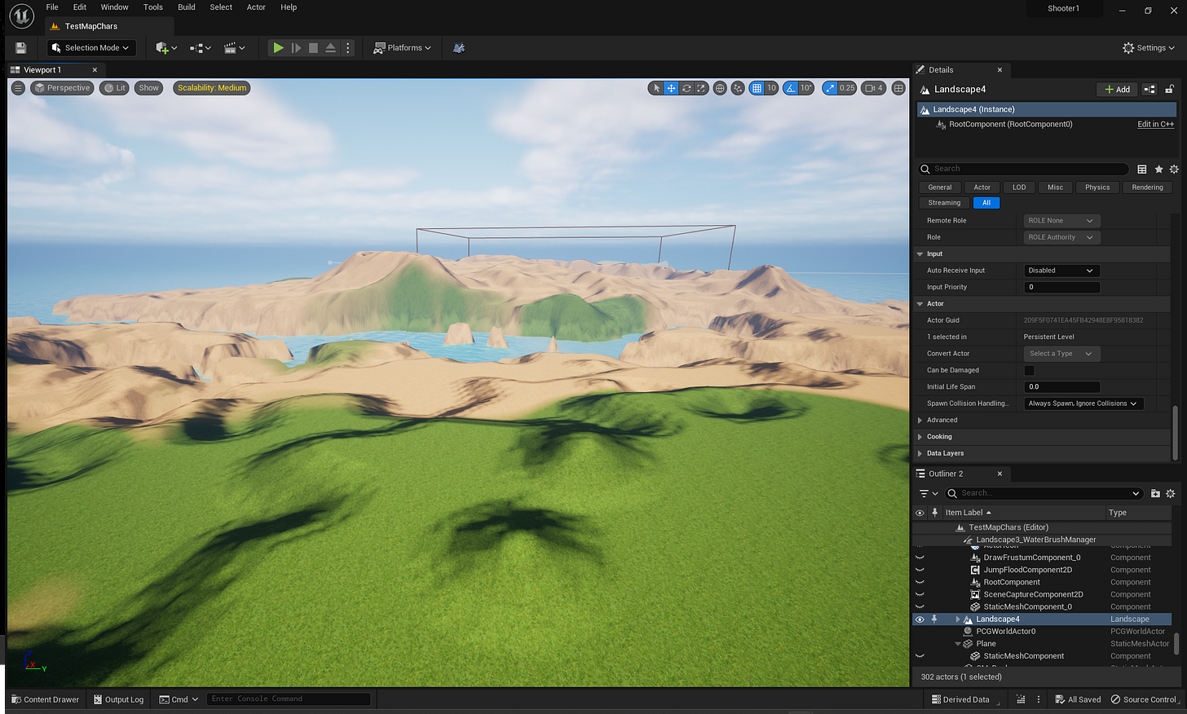Screen dimensions: 1187x714
Task: Click the Add button in the Details panel
Action: click(x=1117, y=89)
